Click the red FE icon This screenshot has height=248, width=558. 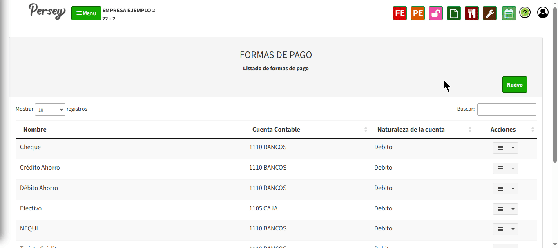point(400,13)
